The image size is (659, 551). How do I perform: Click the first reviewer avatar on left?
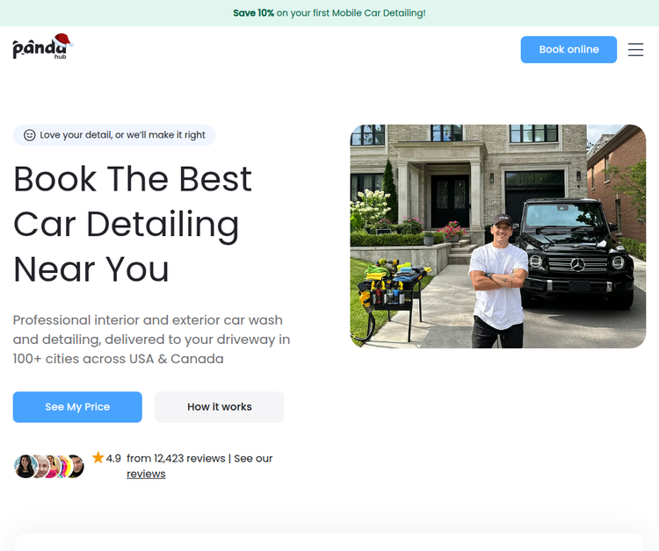click(25, 466)
